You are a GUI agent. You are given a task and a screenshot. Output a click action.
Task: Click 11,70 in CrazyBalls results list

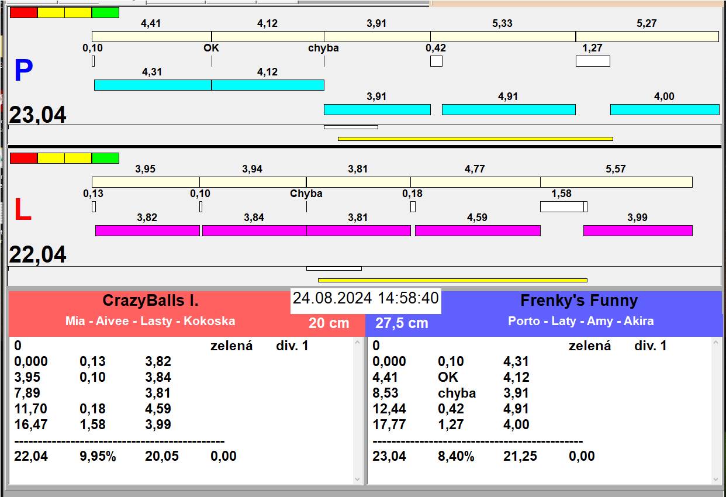[30, 409]
